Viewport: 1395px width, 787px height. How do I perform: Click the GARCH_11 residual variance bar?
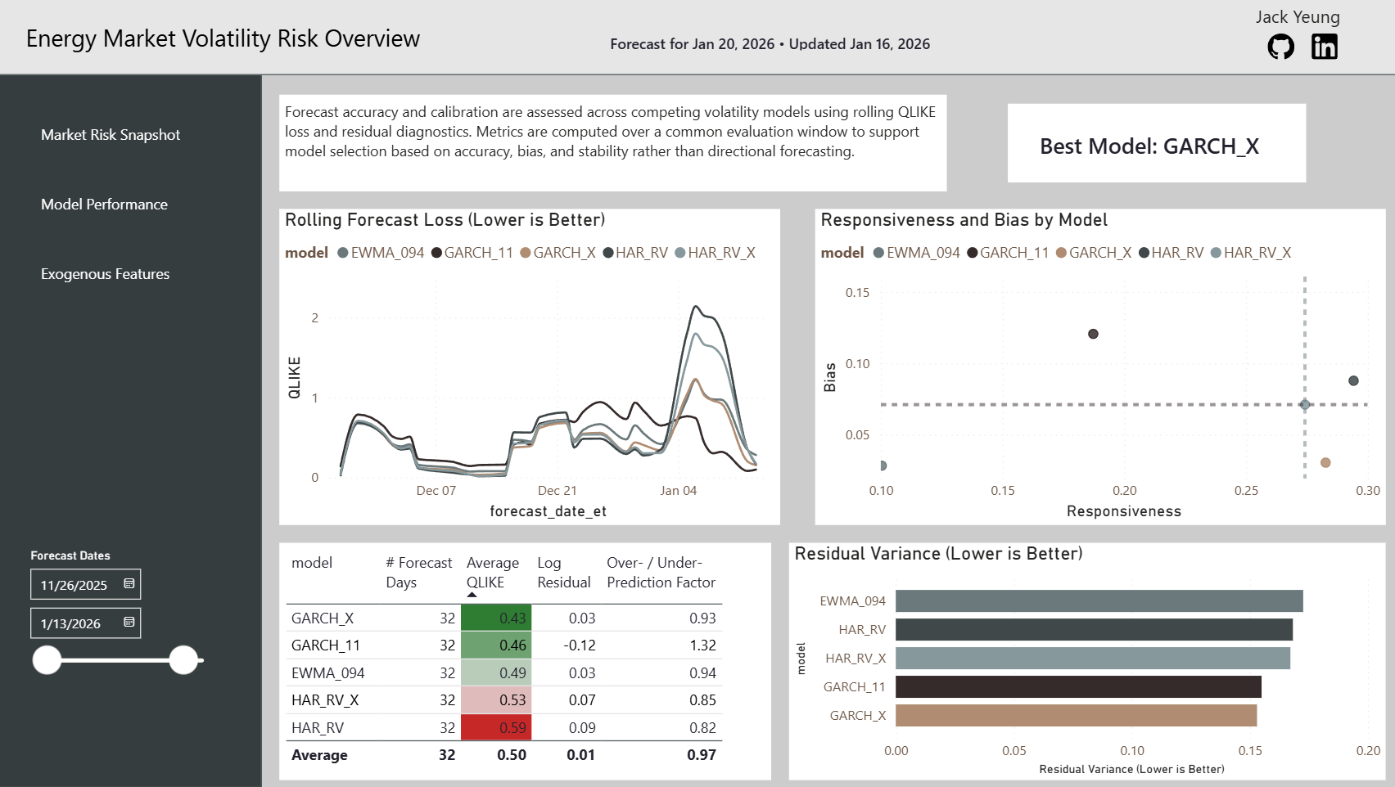[1078, 687]
